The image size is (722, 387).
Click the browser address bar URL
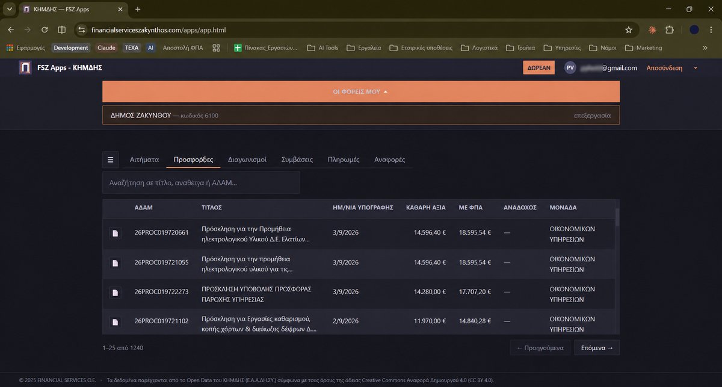pyautogui.click(x=159, y=29)
